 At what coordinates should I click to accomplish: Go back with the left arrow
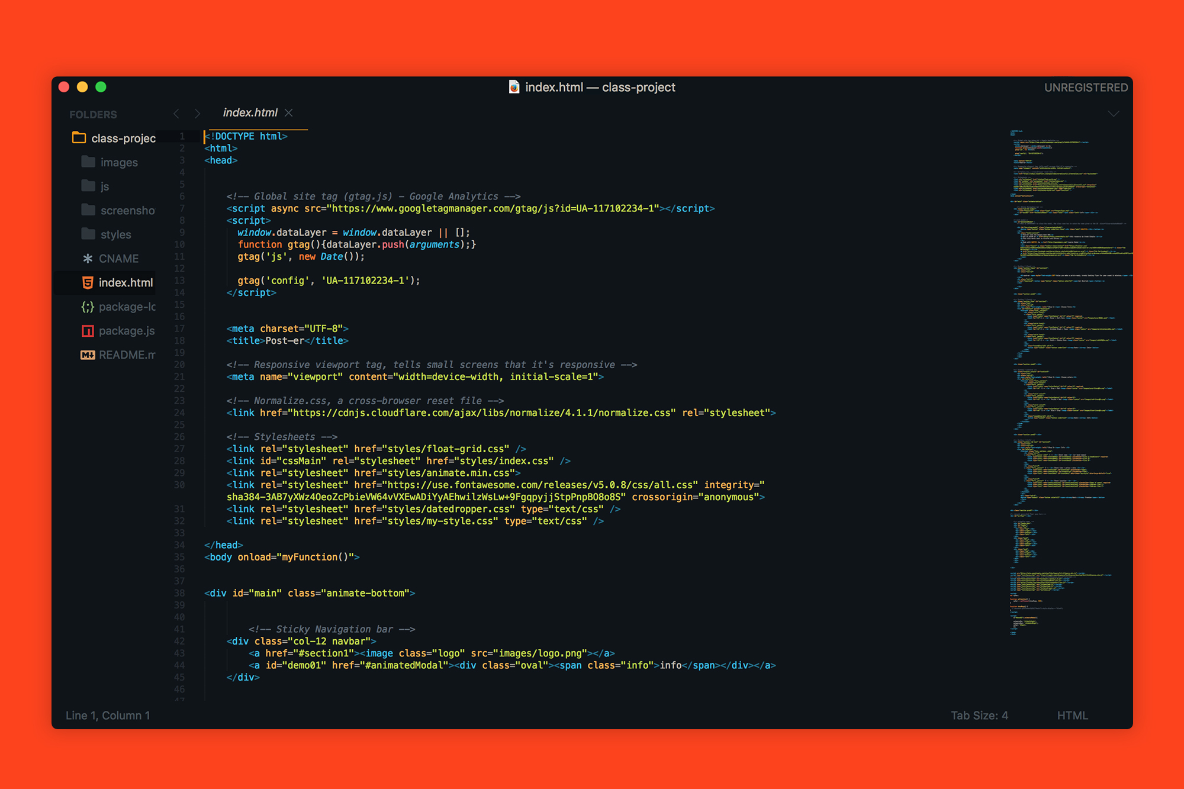[x=176, y=113]
